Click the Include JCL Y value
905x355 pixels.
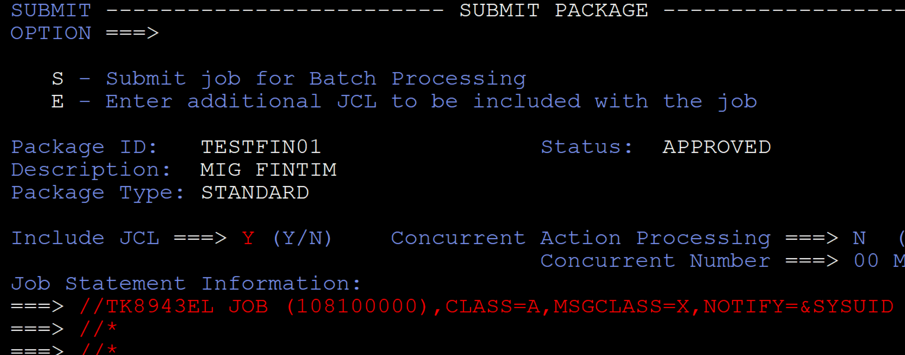(248, 238)
